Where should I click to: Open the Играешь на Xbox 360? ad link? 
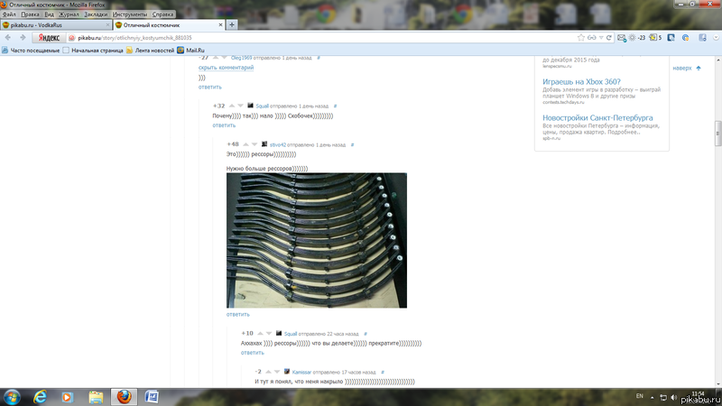581,81
